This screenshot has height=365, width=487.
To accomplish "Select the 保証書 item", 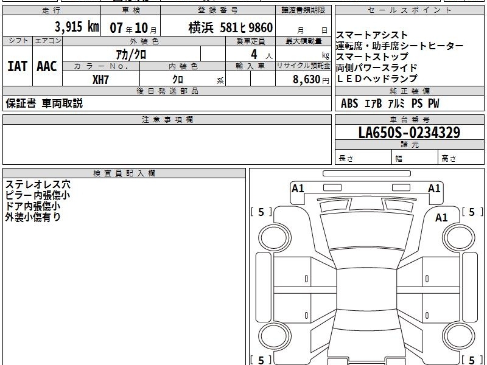I will (21, 103).
